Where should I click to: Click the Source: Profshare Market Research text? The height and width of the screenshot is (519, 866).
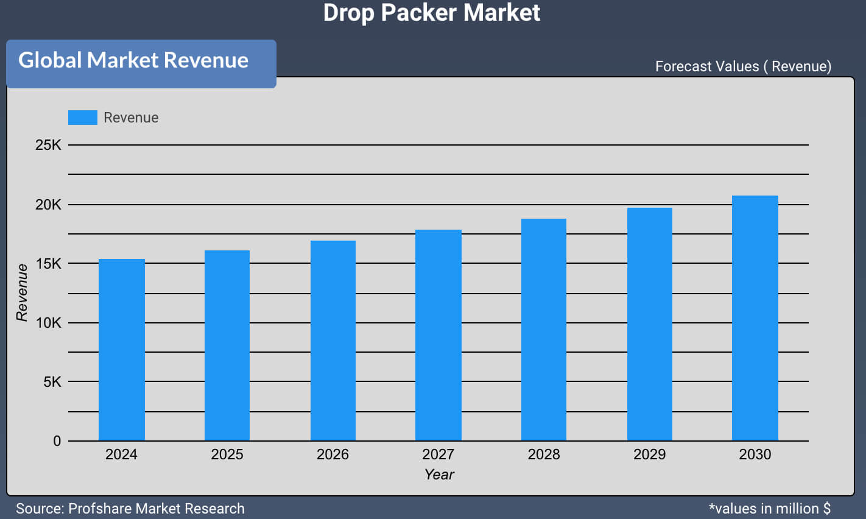pyautogui.click(x=130, y=509)
